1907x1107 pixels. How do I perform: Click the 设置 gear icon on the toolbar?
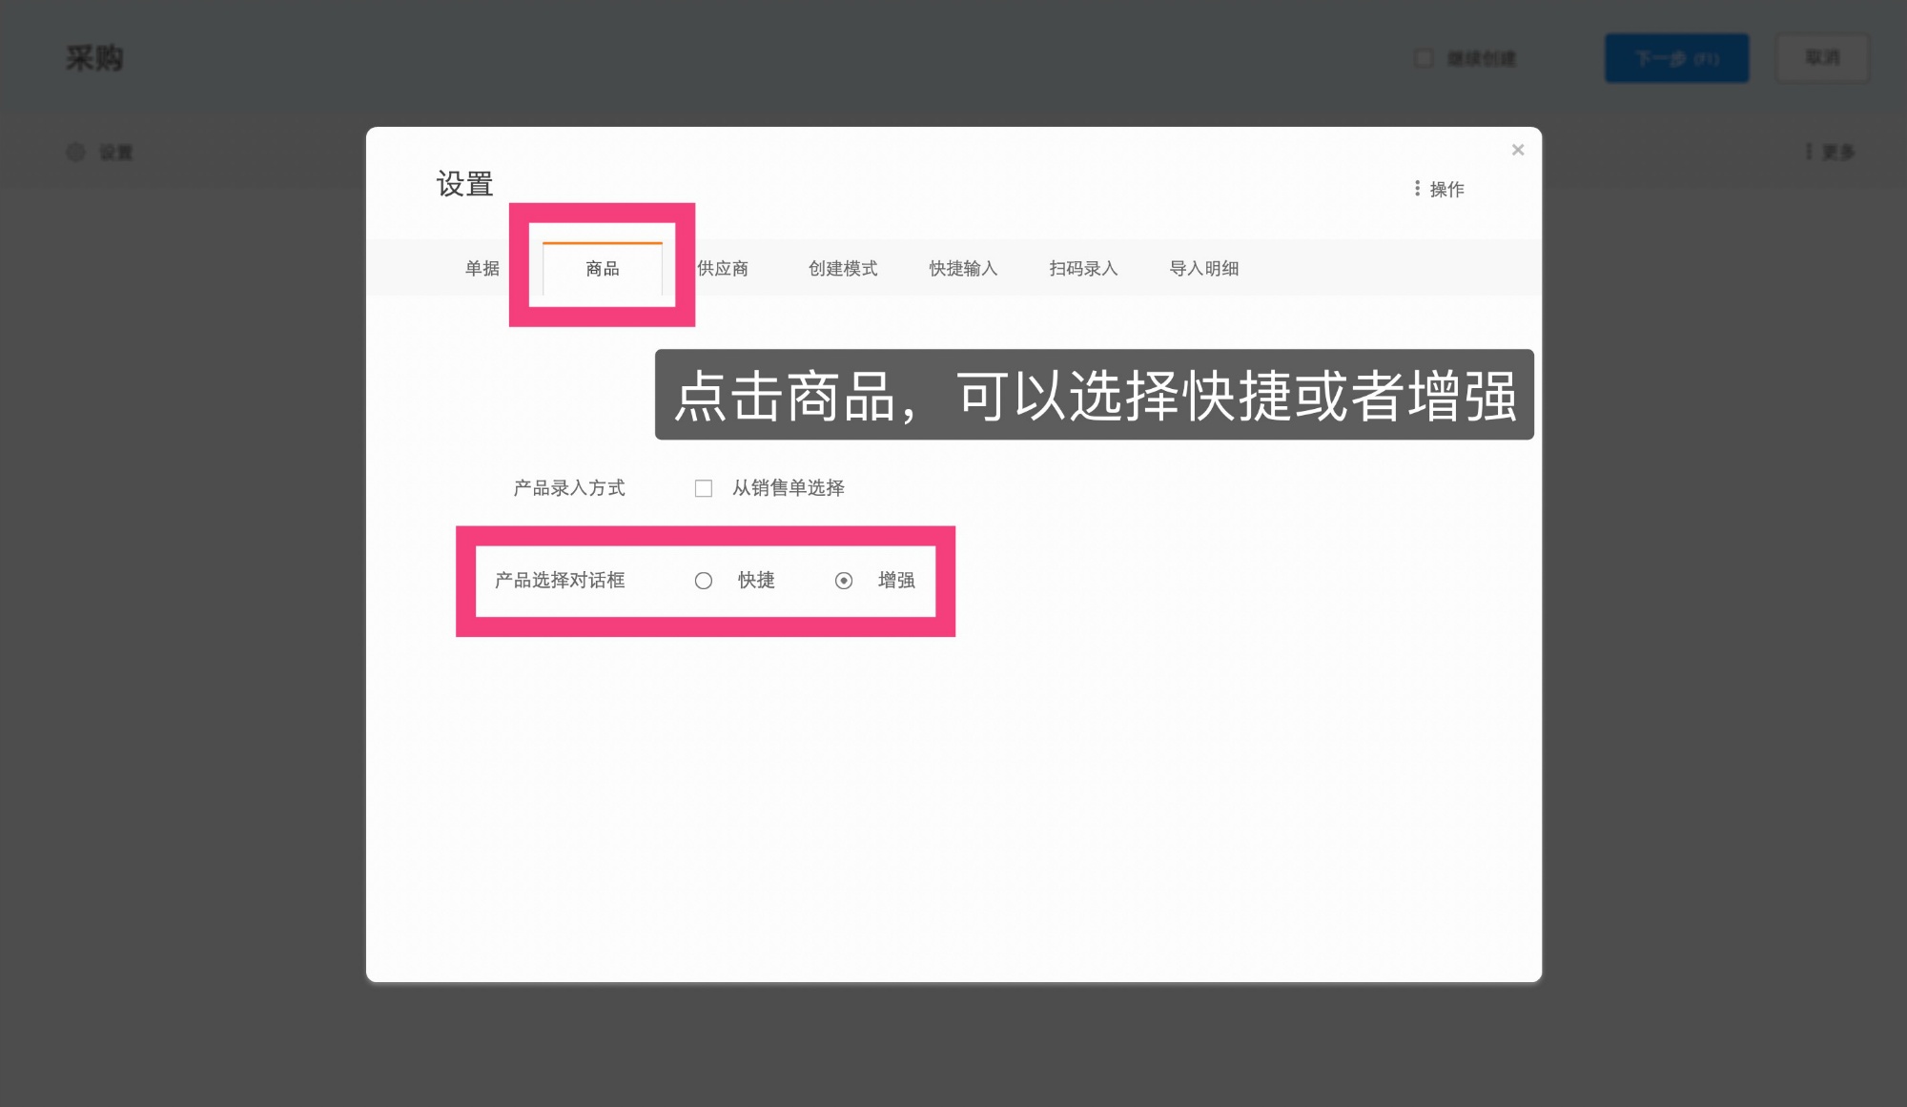tap(76, 152)
